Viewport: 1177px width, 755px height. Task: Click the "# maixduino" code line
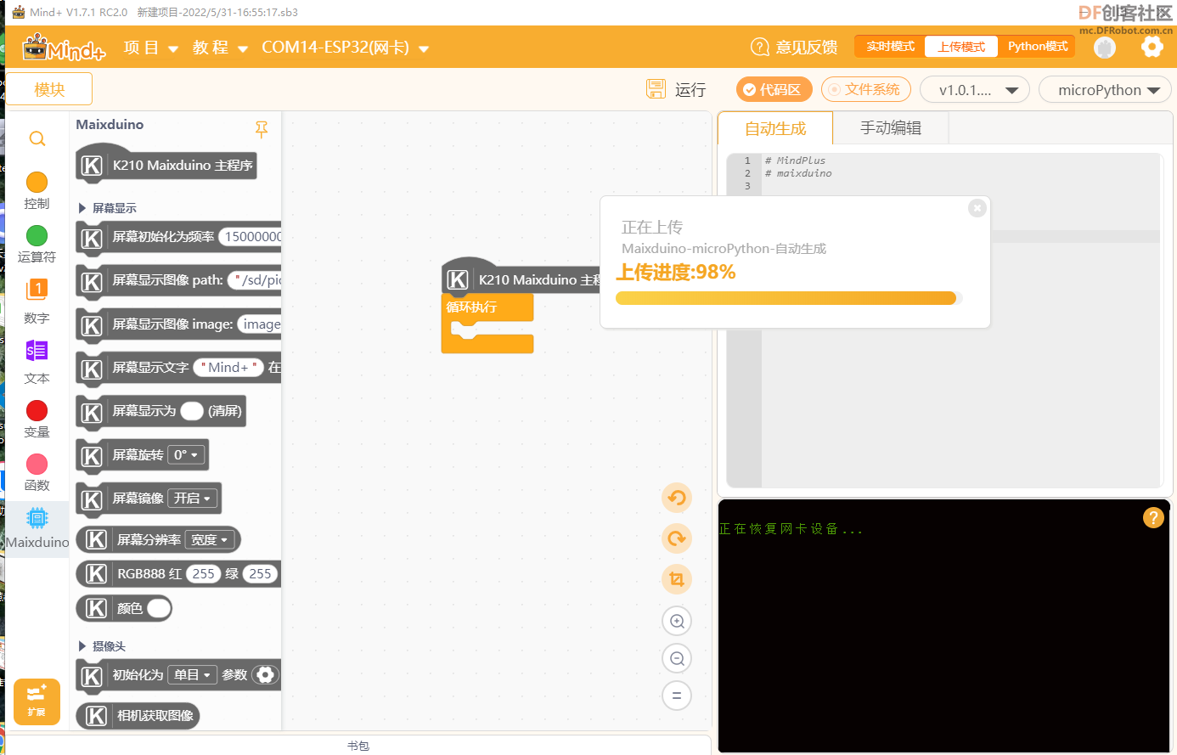coord(798,173)
